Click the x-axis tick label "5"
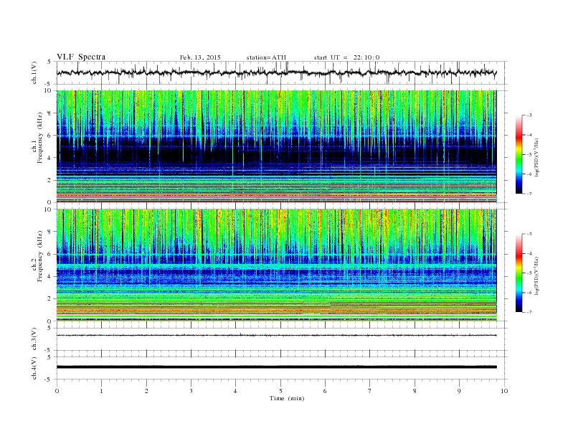 (280, 391)
